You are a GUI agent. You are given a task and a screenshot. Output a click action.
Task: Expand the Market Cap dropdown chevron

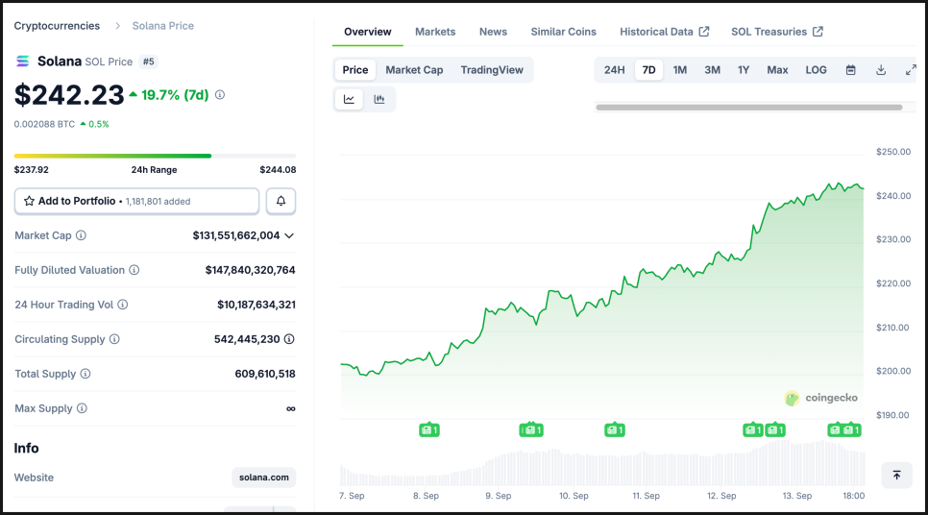(x=289, y=235)
